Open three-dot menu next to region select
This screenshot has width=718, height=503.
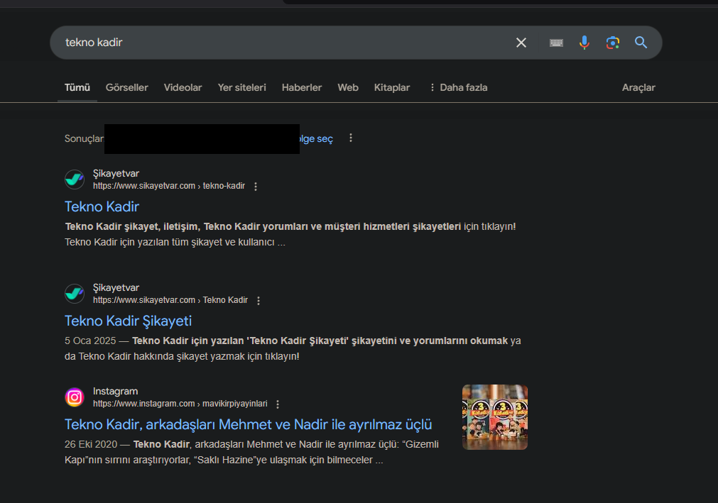(351, 138)
